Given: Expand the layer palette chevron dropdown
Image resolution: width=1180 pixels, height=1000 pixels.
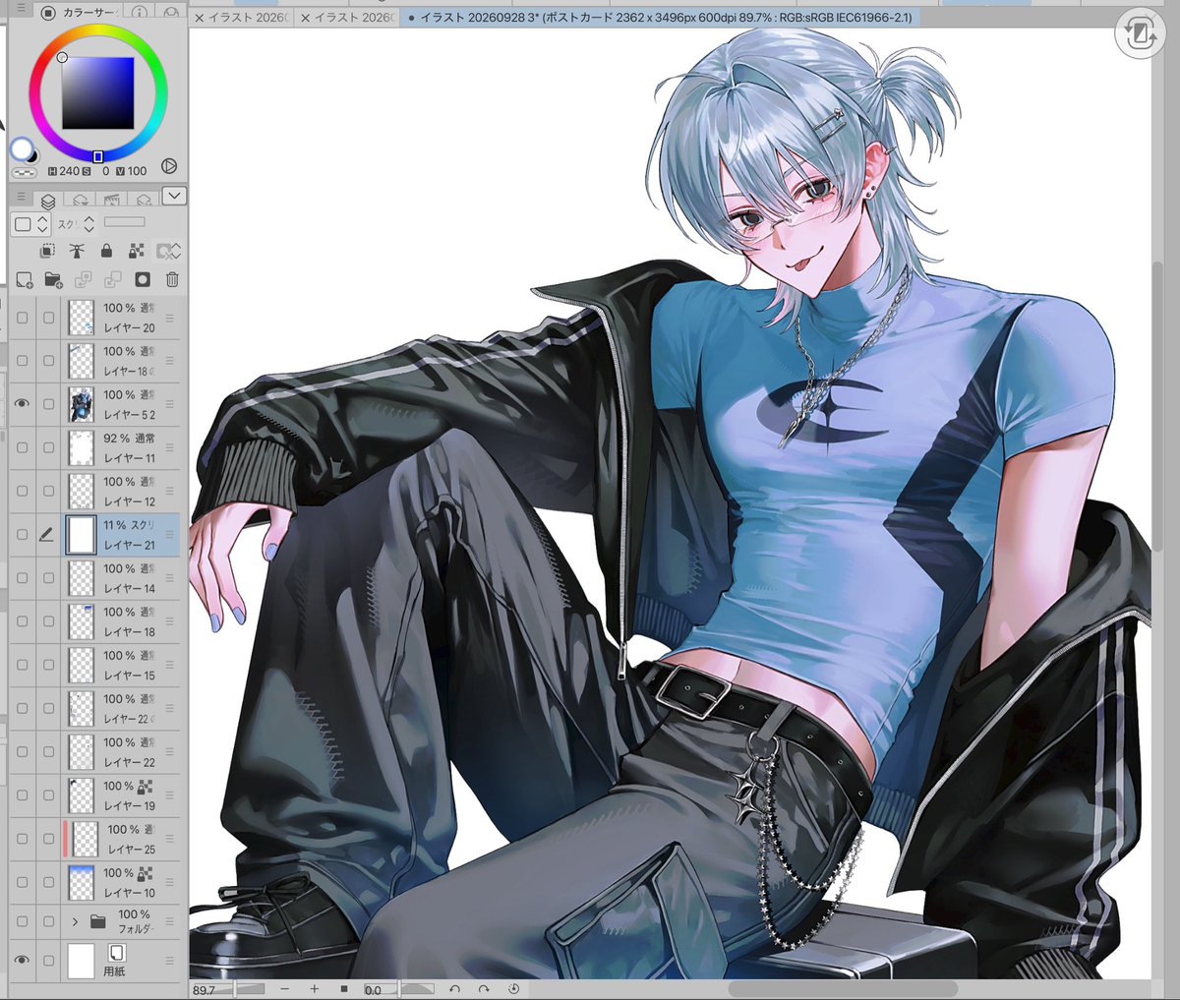Looking at the screenshot, I should click(x=174, y=197).
